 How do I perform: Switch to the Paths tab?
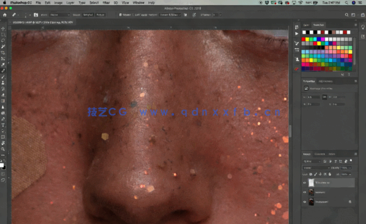click(x=332, y=154)
